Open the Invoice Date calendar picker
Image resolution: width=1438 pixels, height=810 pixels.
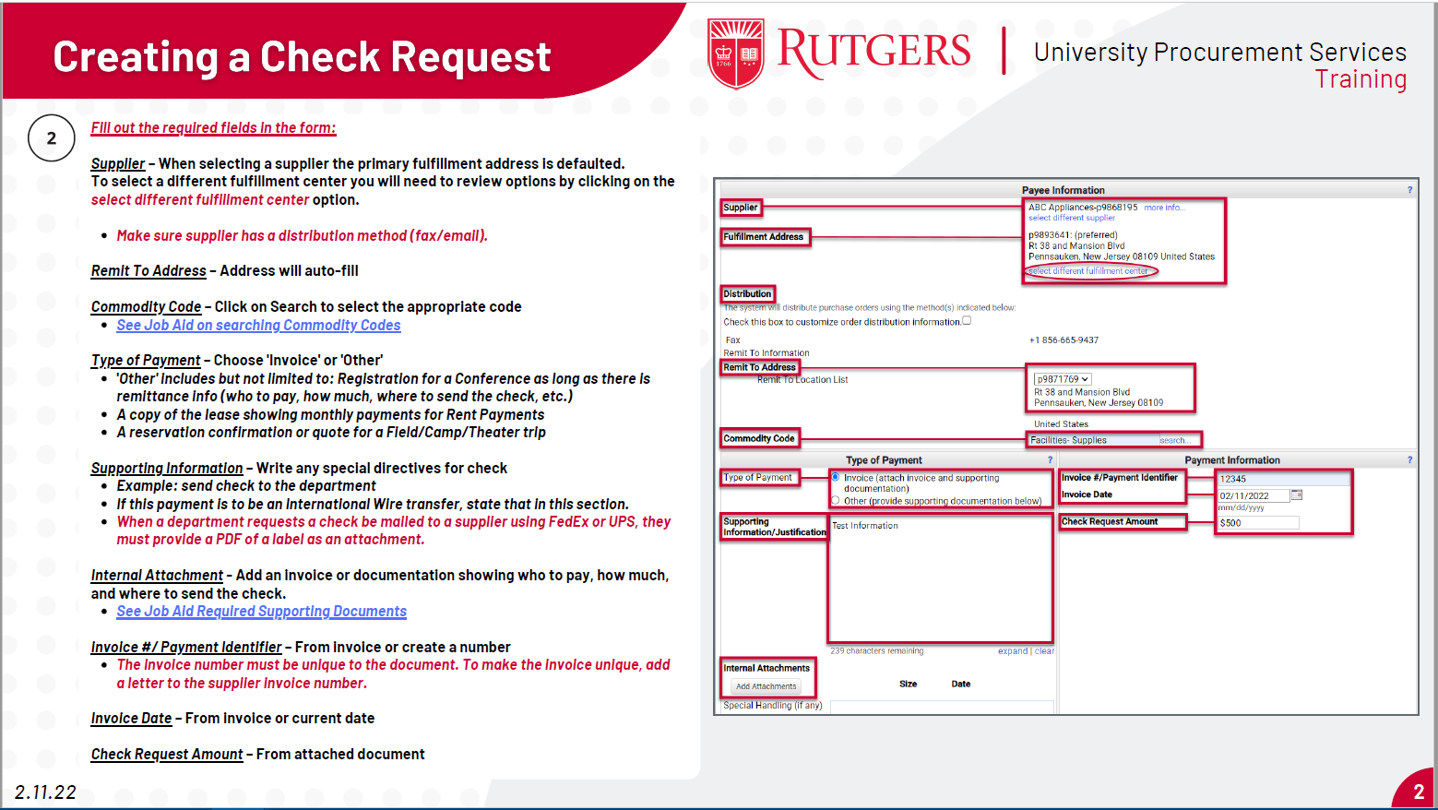[1296, 494]
